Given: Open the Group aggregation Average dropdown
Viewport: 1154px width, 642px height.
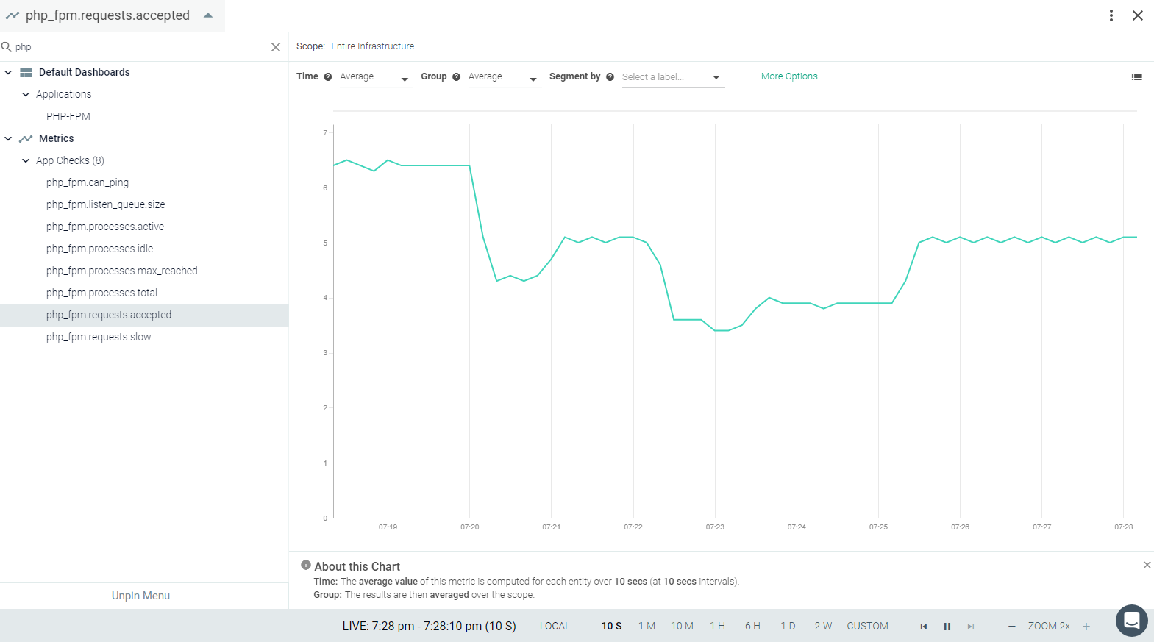Looking at the screenshot, I should 505,77.
